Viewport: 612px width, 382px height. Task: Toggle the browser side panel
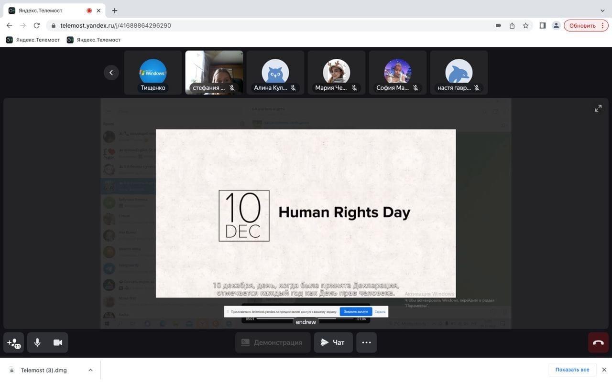(542, 26)
